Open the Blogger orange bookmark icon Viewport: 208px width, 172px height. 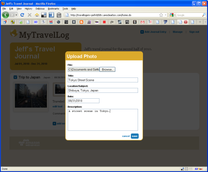[81, 22]
